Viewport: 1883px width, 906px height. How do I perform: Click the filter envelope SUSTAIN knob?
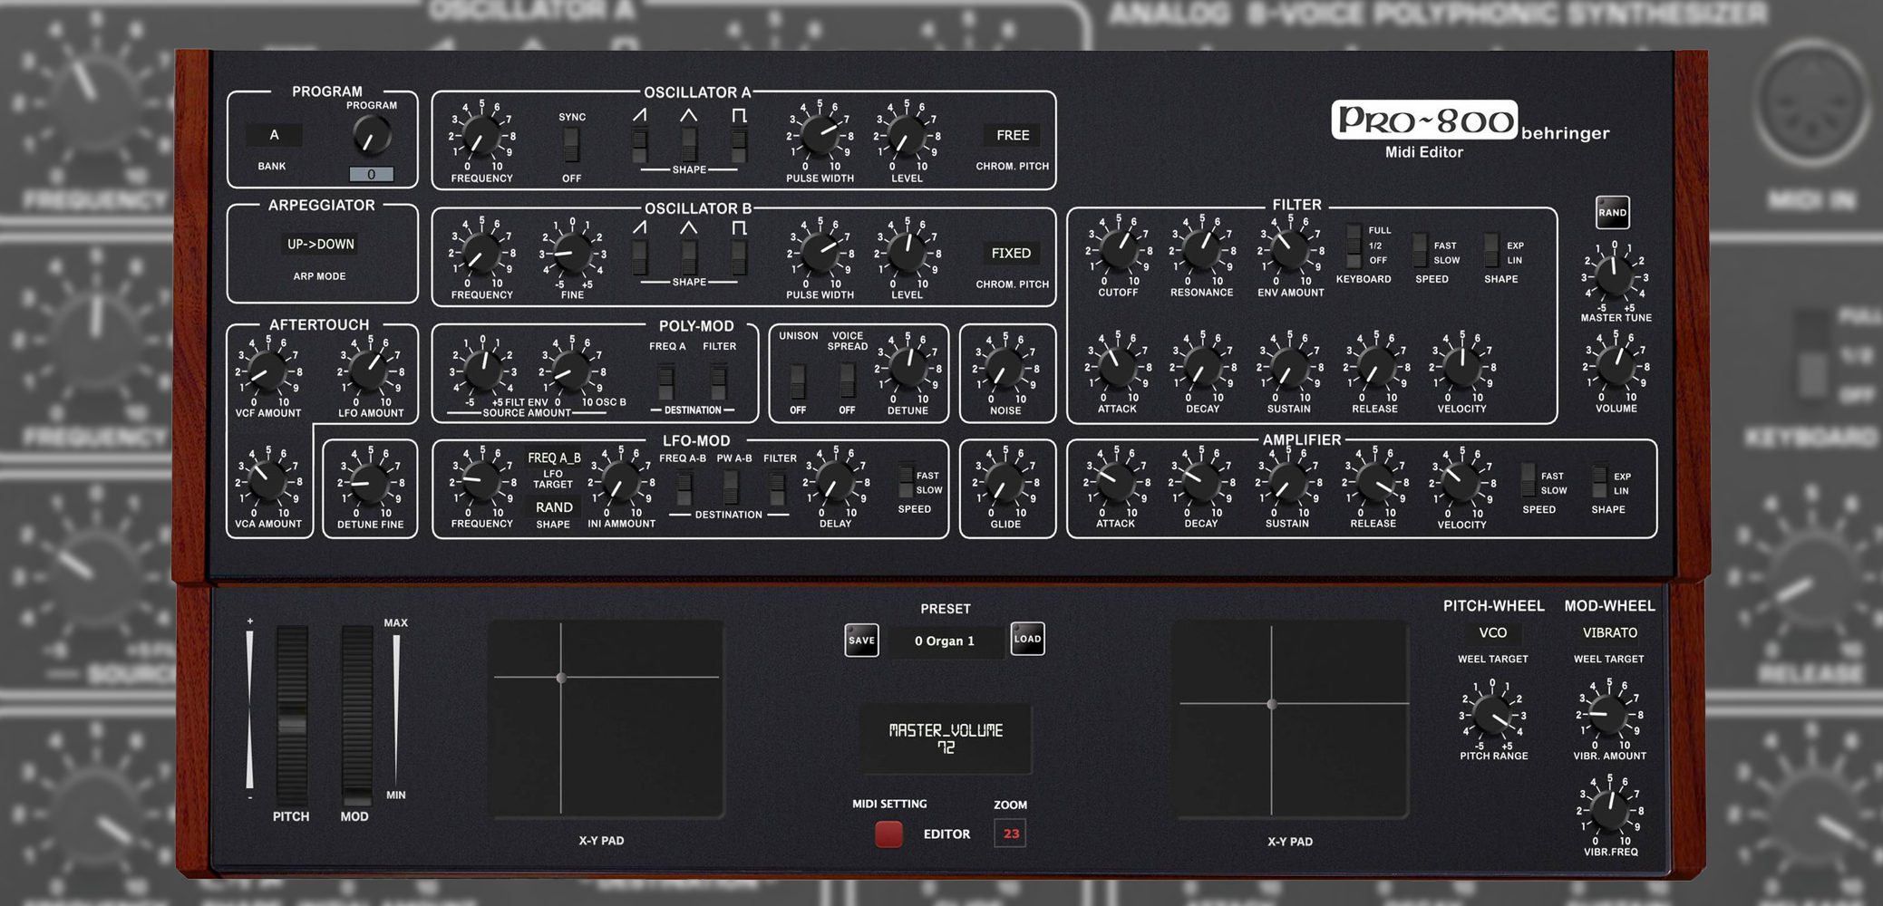(1288, 368)
